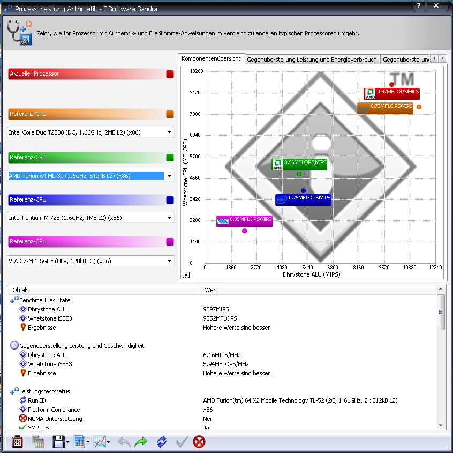Image resolution: width=453 pixels, height=453 pixels.
Task: Click the results list scroll down arrow
Action: [441, 425]
